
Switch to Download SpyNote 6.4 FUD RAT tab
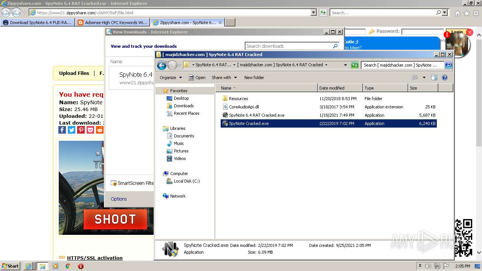[37, 23]
